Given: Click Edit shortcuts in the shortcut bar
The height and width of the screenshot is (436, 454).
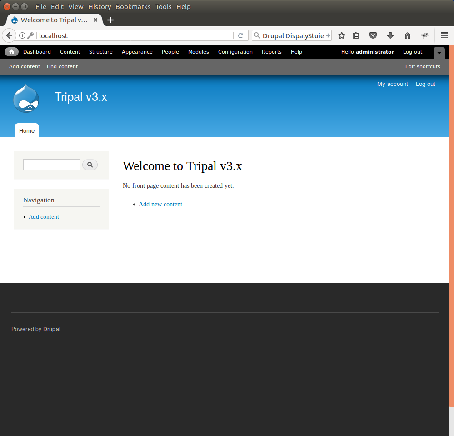Looking at the screenshot, I should tap(423, 66).
